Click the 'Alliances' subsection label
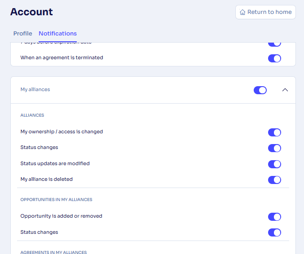Screen dimensions: 304x254 click(x=32, y=115)
